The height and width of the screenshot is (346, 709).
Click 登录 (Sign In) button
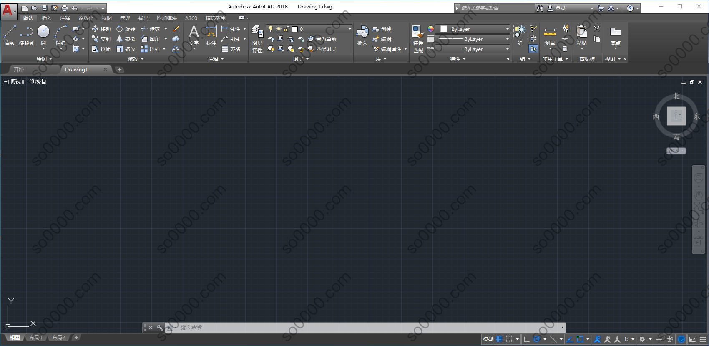557,8
